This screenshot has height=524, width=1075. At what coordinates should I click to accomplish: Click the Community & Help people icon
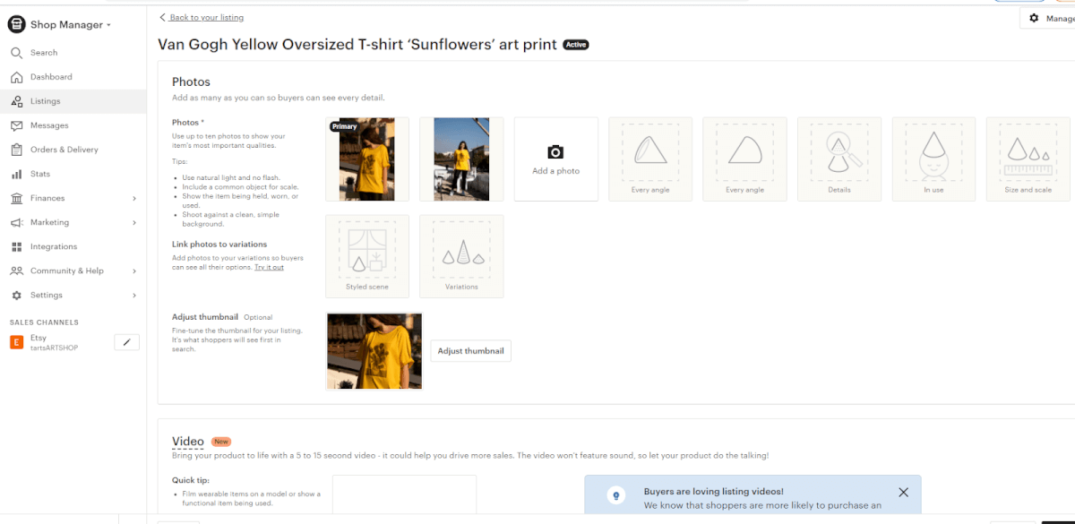tap(16, 271)
